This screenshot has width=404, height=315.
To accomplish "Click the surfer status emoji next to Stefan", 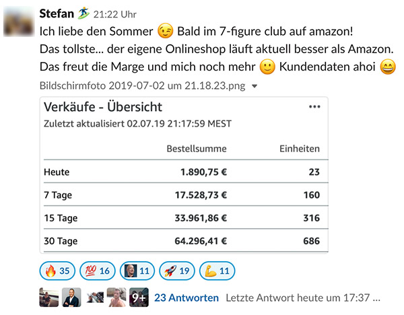I will coord(83,13).
